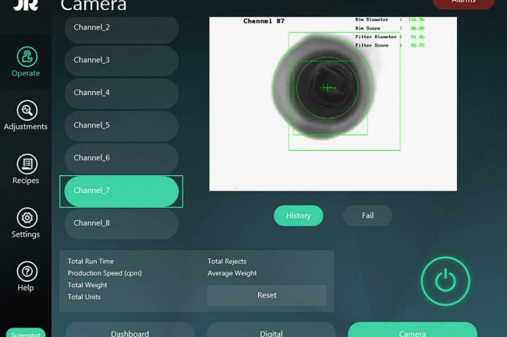The width and height of the screenshot is (507, 337).
Task: Select Channel_2 from the channel list
Action: 121,27
